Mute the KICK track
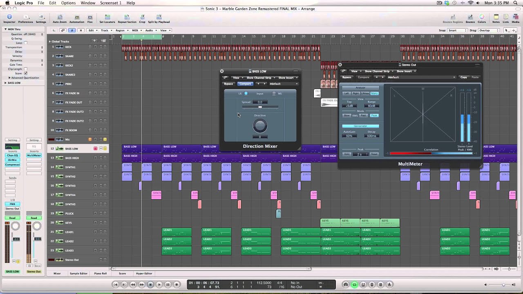Viewport: 523px width, 294px height. point(100,47)
